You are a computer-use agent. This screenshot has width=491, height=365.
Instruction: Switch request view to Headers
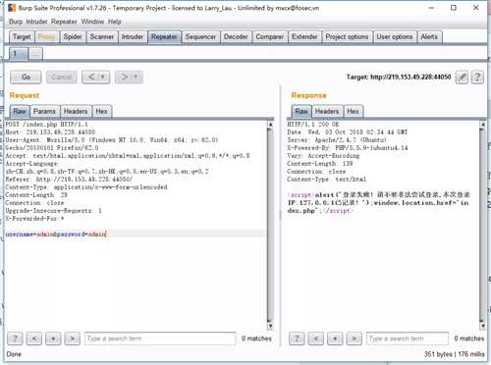[x=76, y=112]
